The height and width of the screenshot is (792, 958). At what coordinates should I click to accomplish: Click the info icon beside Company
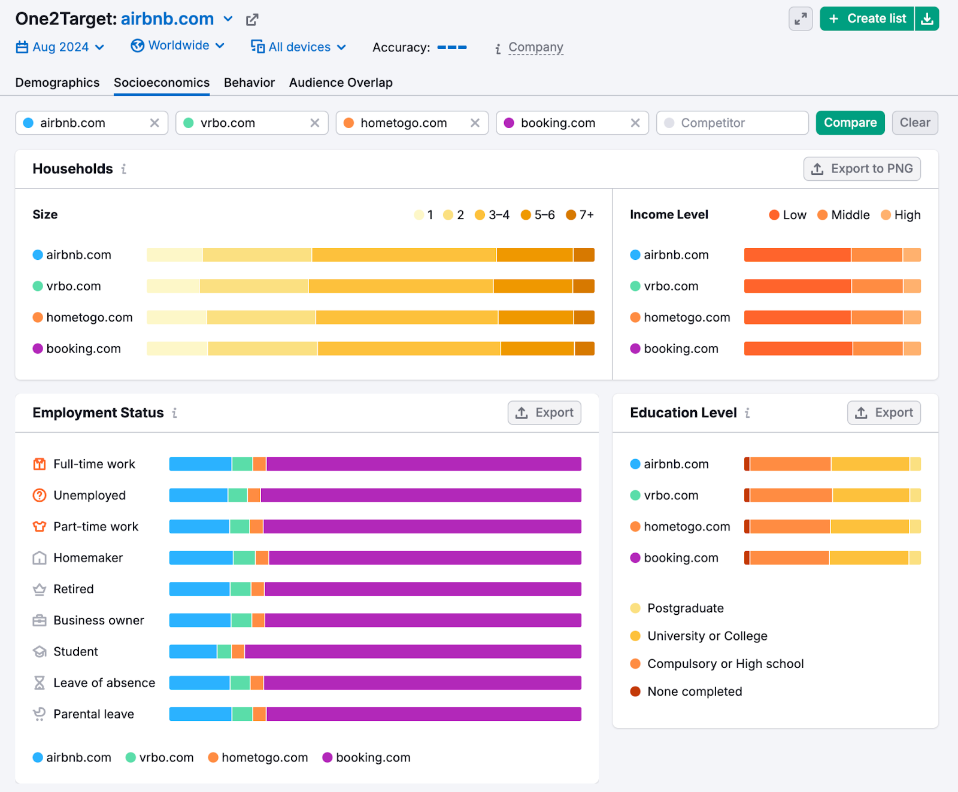[498, 49]
